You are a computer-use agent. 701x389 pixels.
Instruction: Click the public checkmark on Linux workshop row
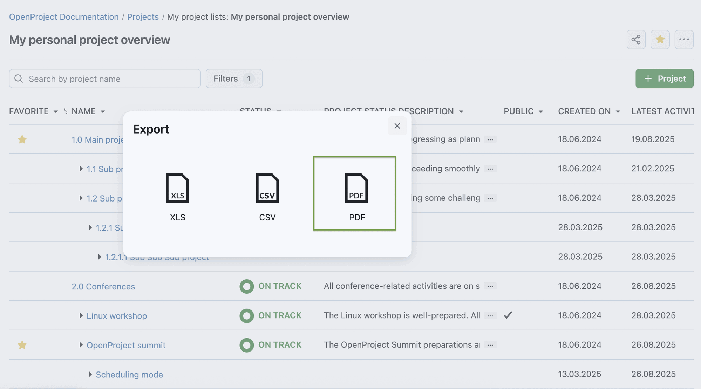[x=508, y=315]
